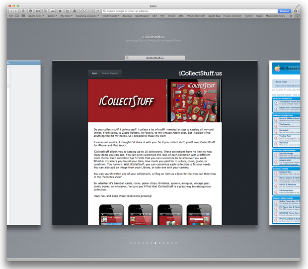308x269 pixels.
Task: Expand the My Sites bookmarks folder
Action: coord(67,16)
